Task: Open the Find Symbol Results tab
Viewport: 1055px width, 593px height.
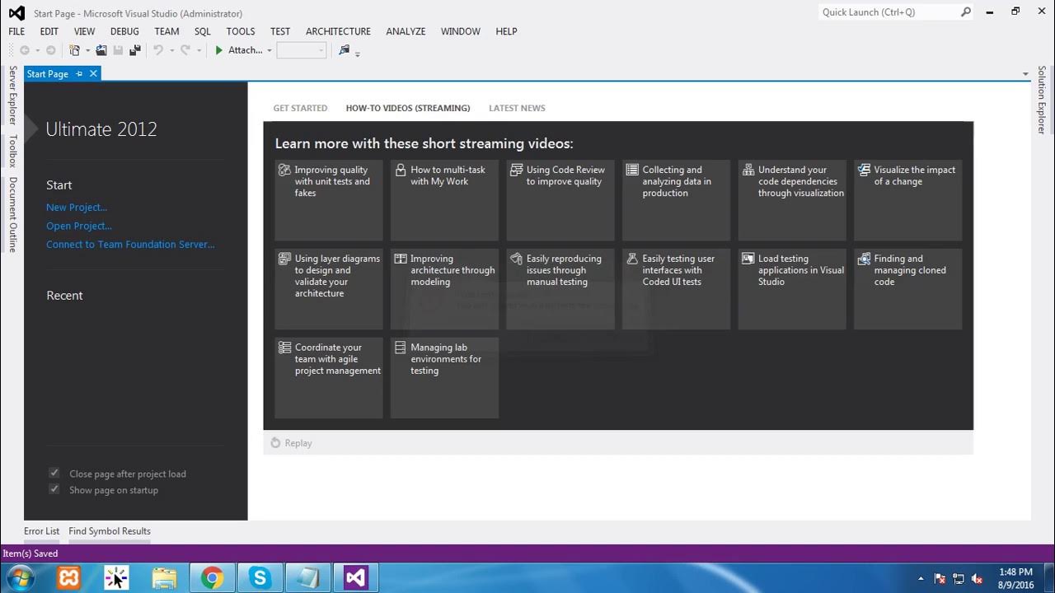Action: (110, 531)
